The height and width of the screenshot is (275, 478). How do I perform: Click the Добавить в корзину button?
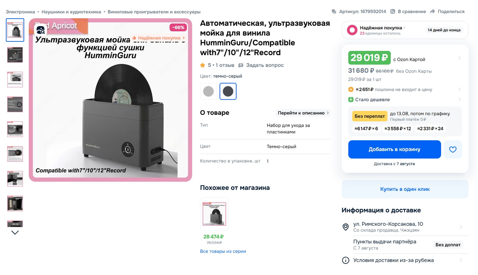tap(395, 149)
